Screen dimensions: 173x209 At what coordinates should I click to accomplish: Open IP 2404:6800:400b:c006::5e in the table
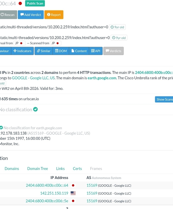tap(47, 201)
